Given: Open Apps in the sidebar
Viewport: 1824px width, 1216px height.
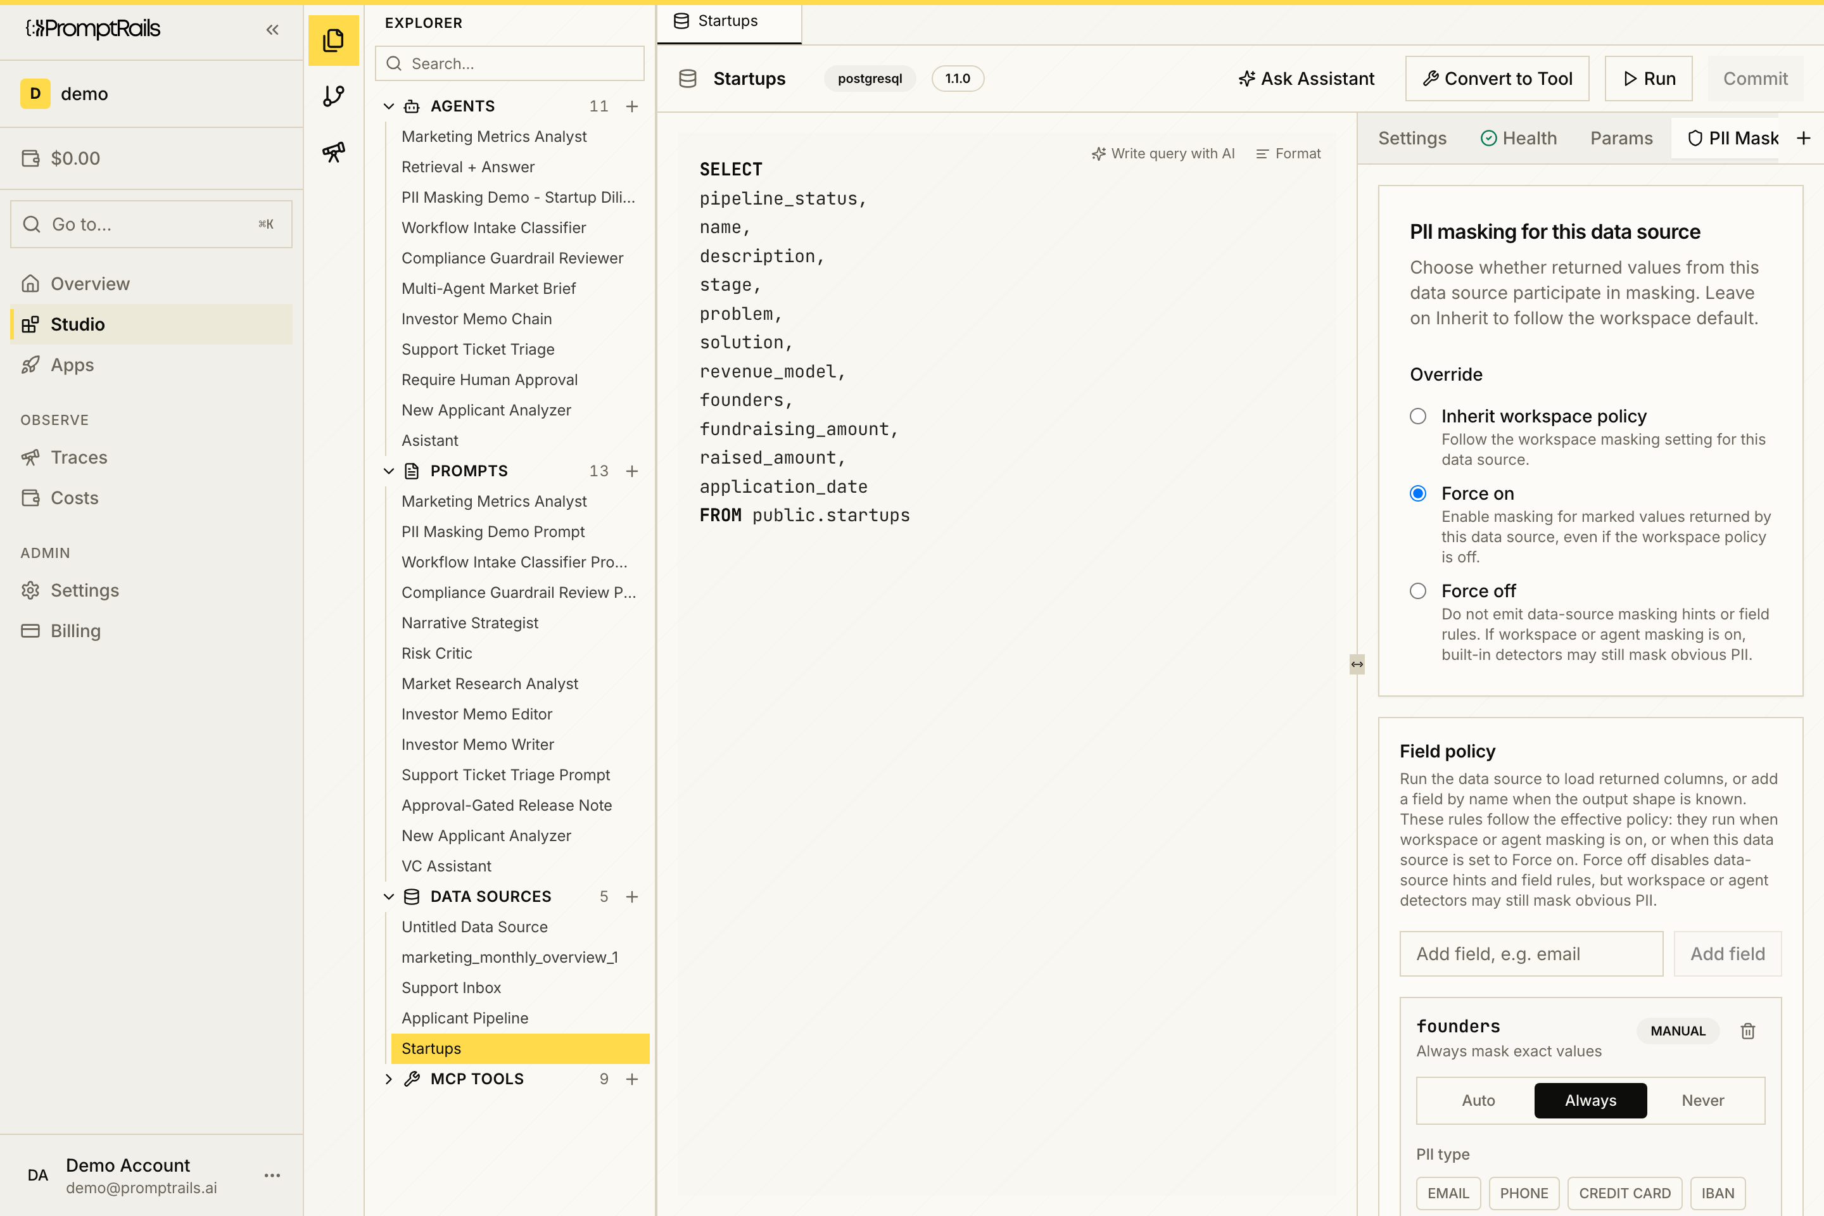Looking at the screenshot, I should tap(151, 365).
